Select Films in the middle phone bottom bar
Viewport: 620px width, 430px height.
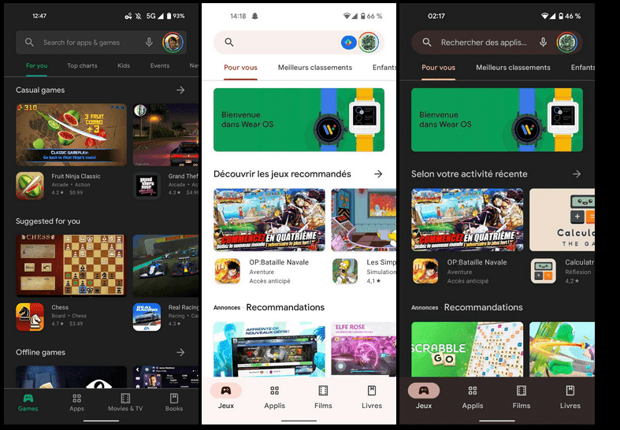(x=323, y=397)
